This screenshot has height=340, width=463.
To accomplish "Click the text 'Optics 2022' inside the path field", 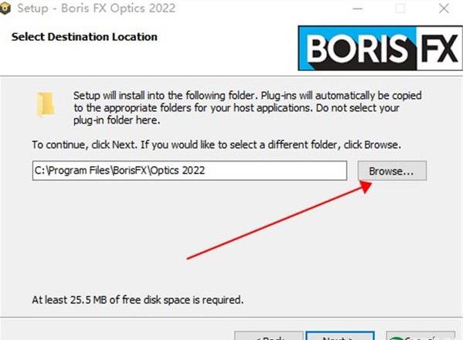I will 177,171.
